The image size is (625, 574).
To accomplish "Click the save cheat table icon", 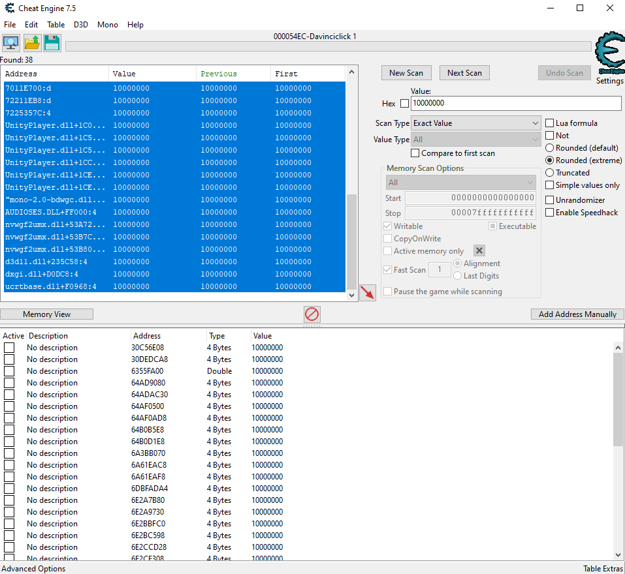I will pos(51,42).
